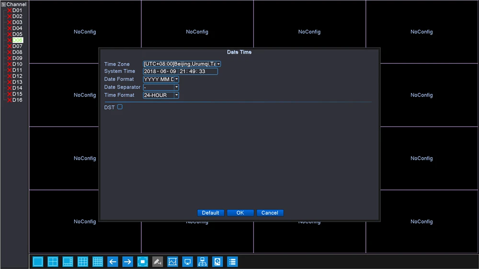The height and width of the screenshot is (269, 479).
Task: Click the System Time date field
Action: [160, 71]
